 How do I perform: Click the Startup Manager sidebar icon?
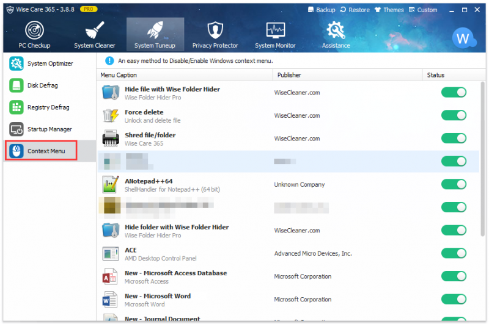[17, 129]
